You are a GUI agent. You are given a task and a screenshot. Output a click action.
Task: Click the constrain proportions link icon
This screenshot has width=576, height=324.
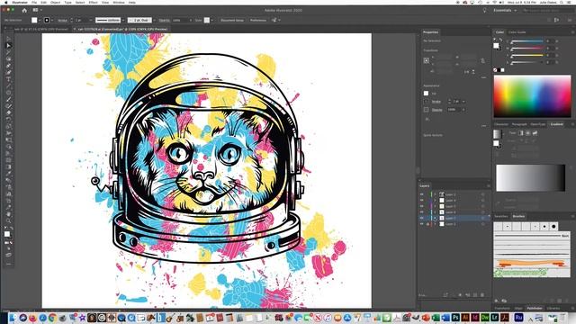tap(482, 60)
